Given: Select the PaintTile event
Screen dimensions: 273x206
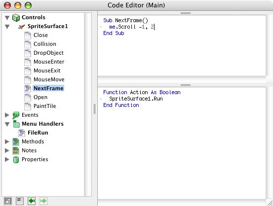Looking at the screenshot, I should click(45, 106).
